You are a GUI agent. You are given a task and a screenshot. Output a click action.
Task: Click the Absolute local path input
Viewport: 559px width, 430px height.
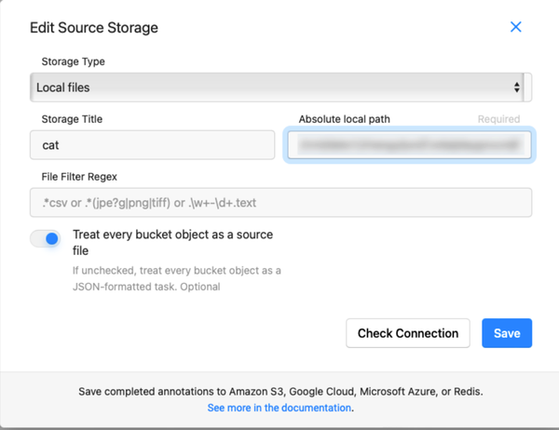point(408,145)
